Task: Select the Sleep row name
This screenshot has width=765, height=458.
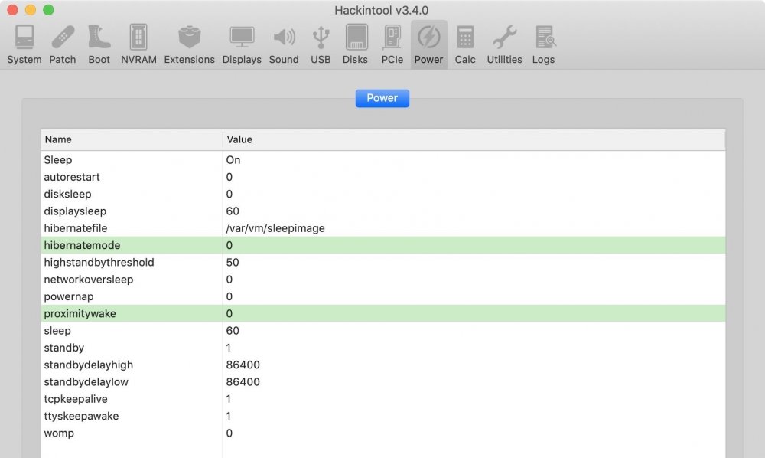Action: point(58,159)
